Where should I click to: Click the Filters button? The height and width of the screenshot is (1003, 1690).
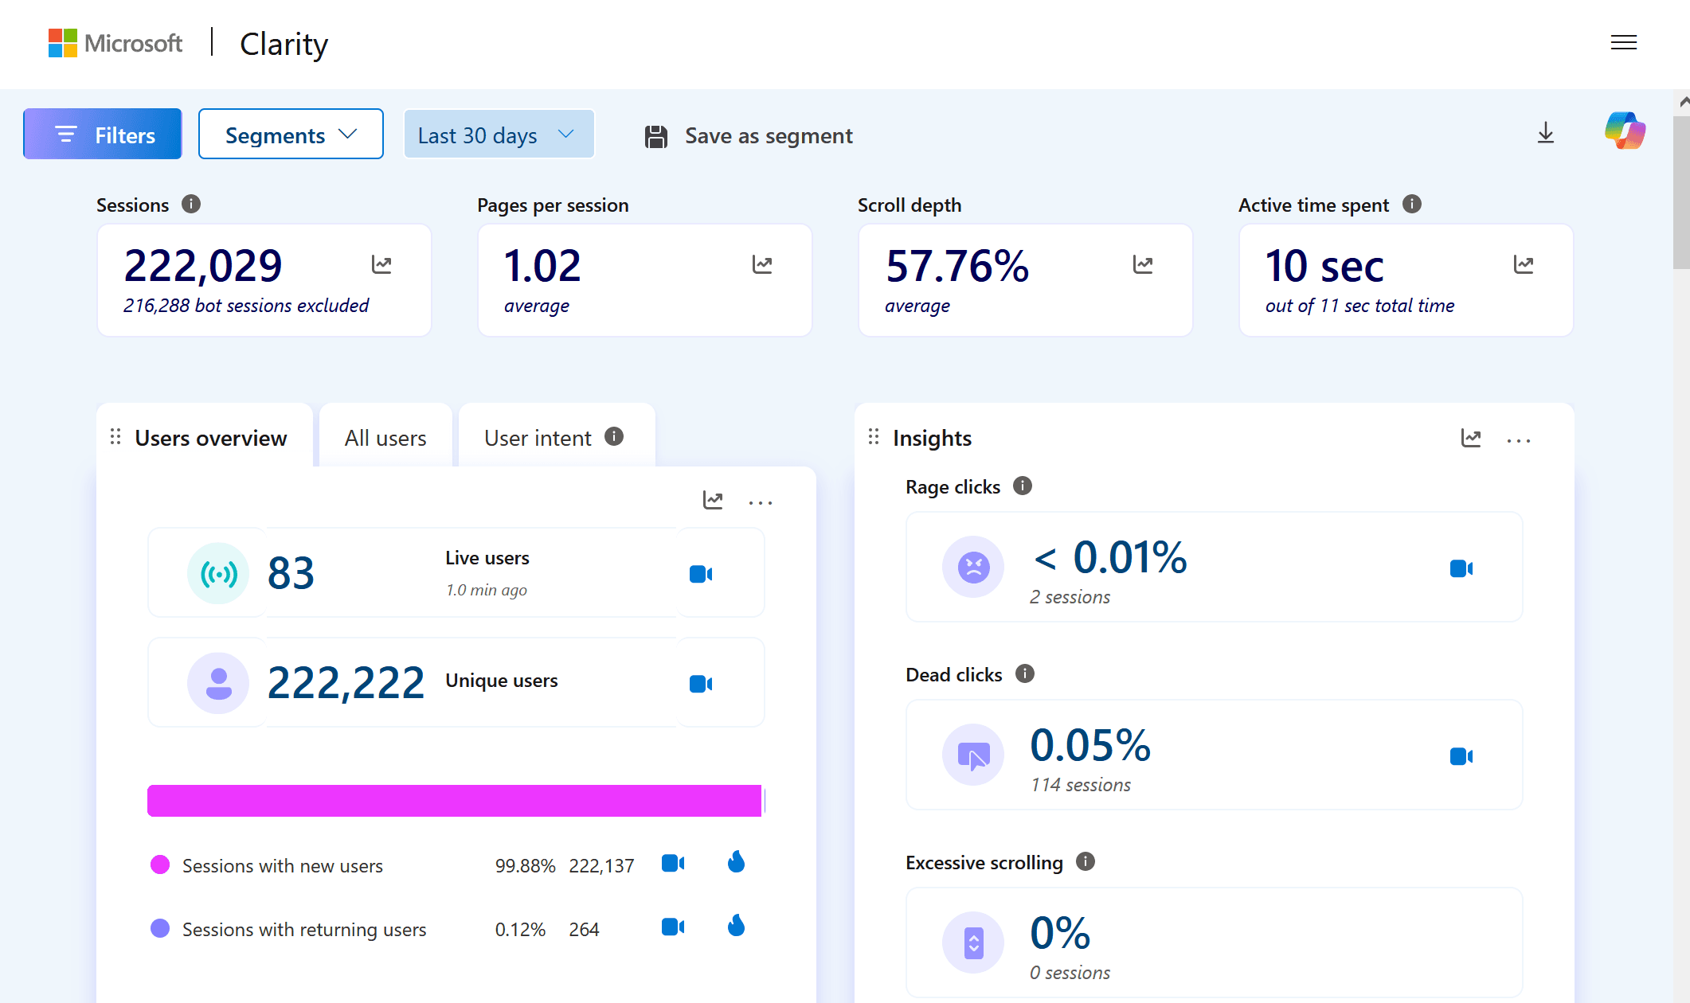pos(103,135)
